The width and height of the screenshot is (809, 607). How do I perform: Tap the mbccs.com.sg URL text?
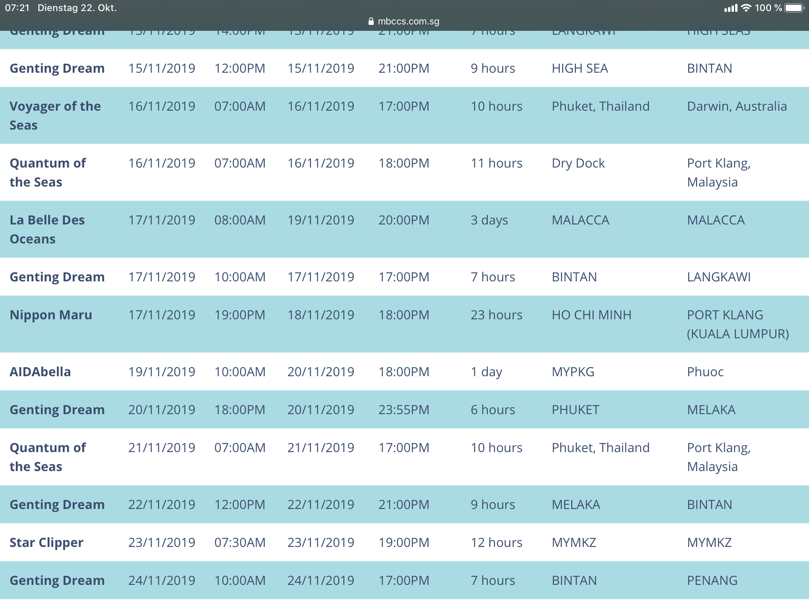(x=408, y=21)
